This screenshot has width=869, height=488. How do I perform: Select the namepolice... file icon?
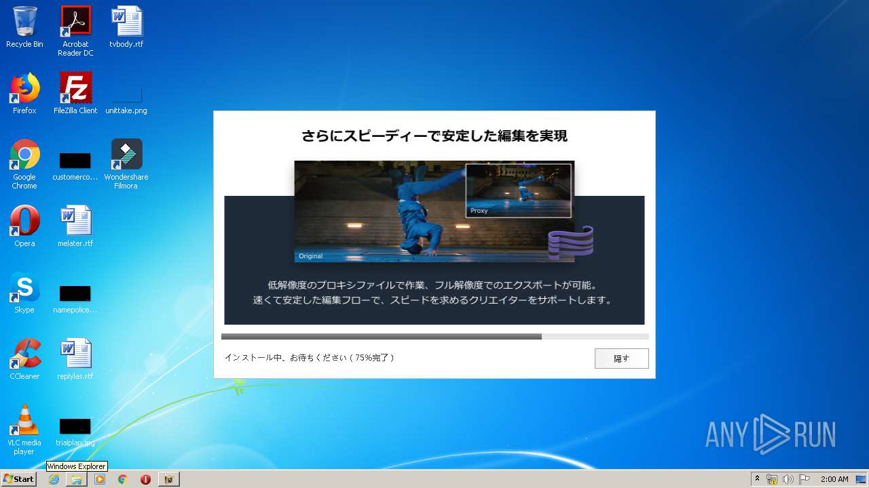pyautogui.click(x=75, y=300)
